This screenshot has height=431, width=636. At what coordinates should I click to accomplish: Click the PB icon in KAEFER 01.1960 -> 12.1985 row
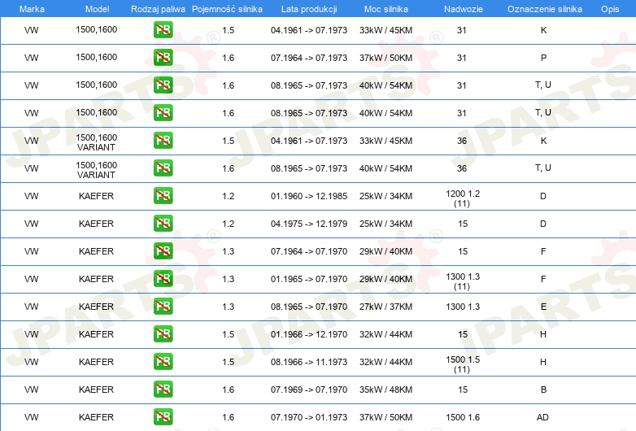[x=163, y=196]
